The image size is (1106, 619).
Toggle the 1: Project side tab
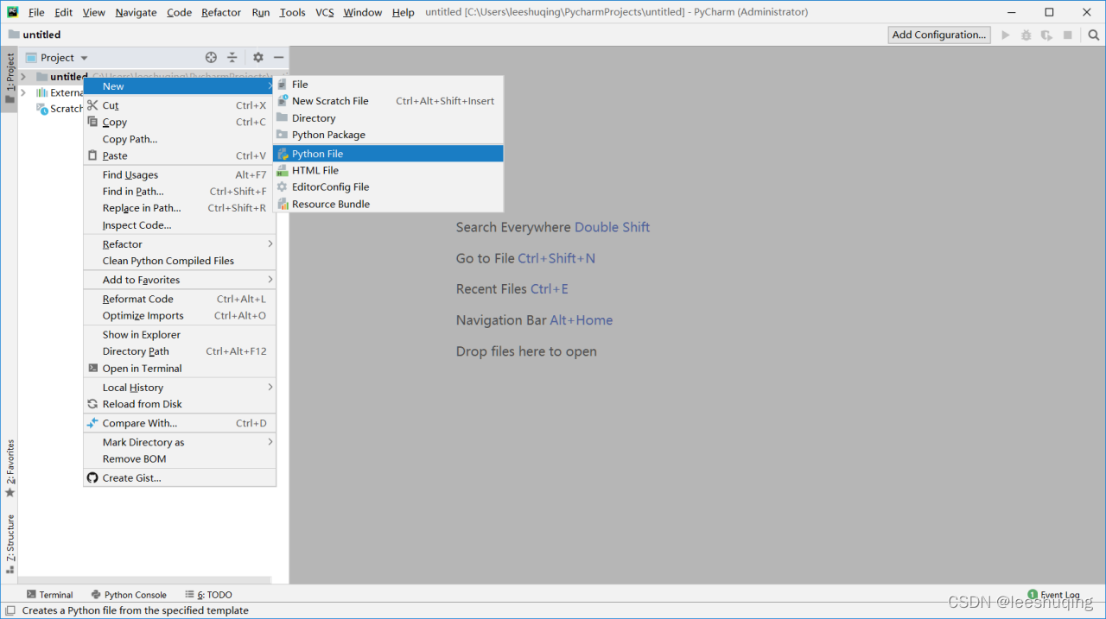pos(10,79)
